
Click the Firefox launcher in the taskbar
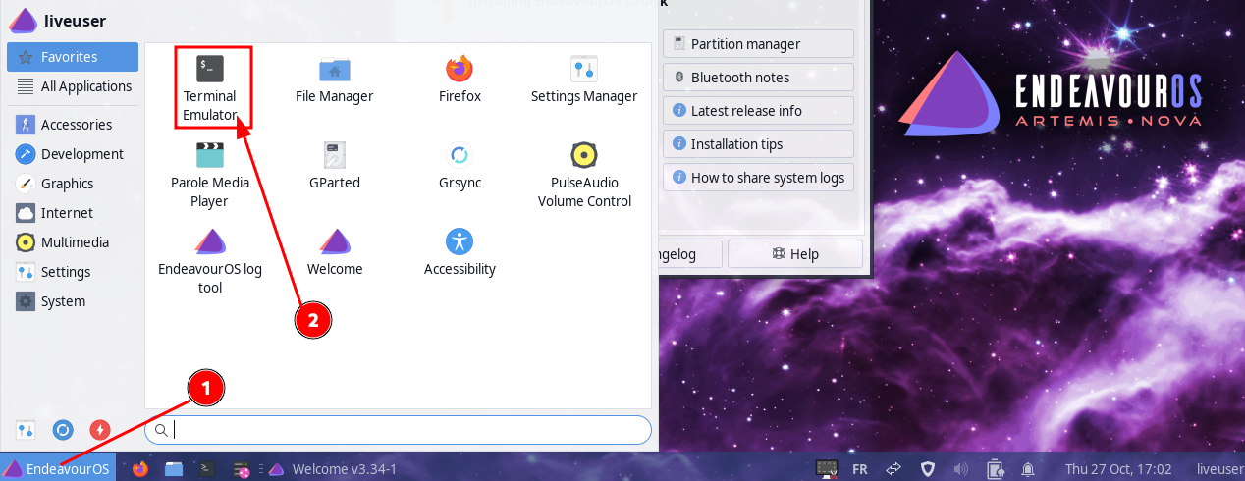(139, 469)
